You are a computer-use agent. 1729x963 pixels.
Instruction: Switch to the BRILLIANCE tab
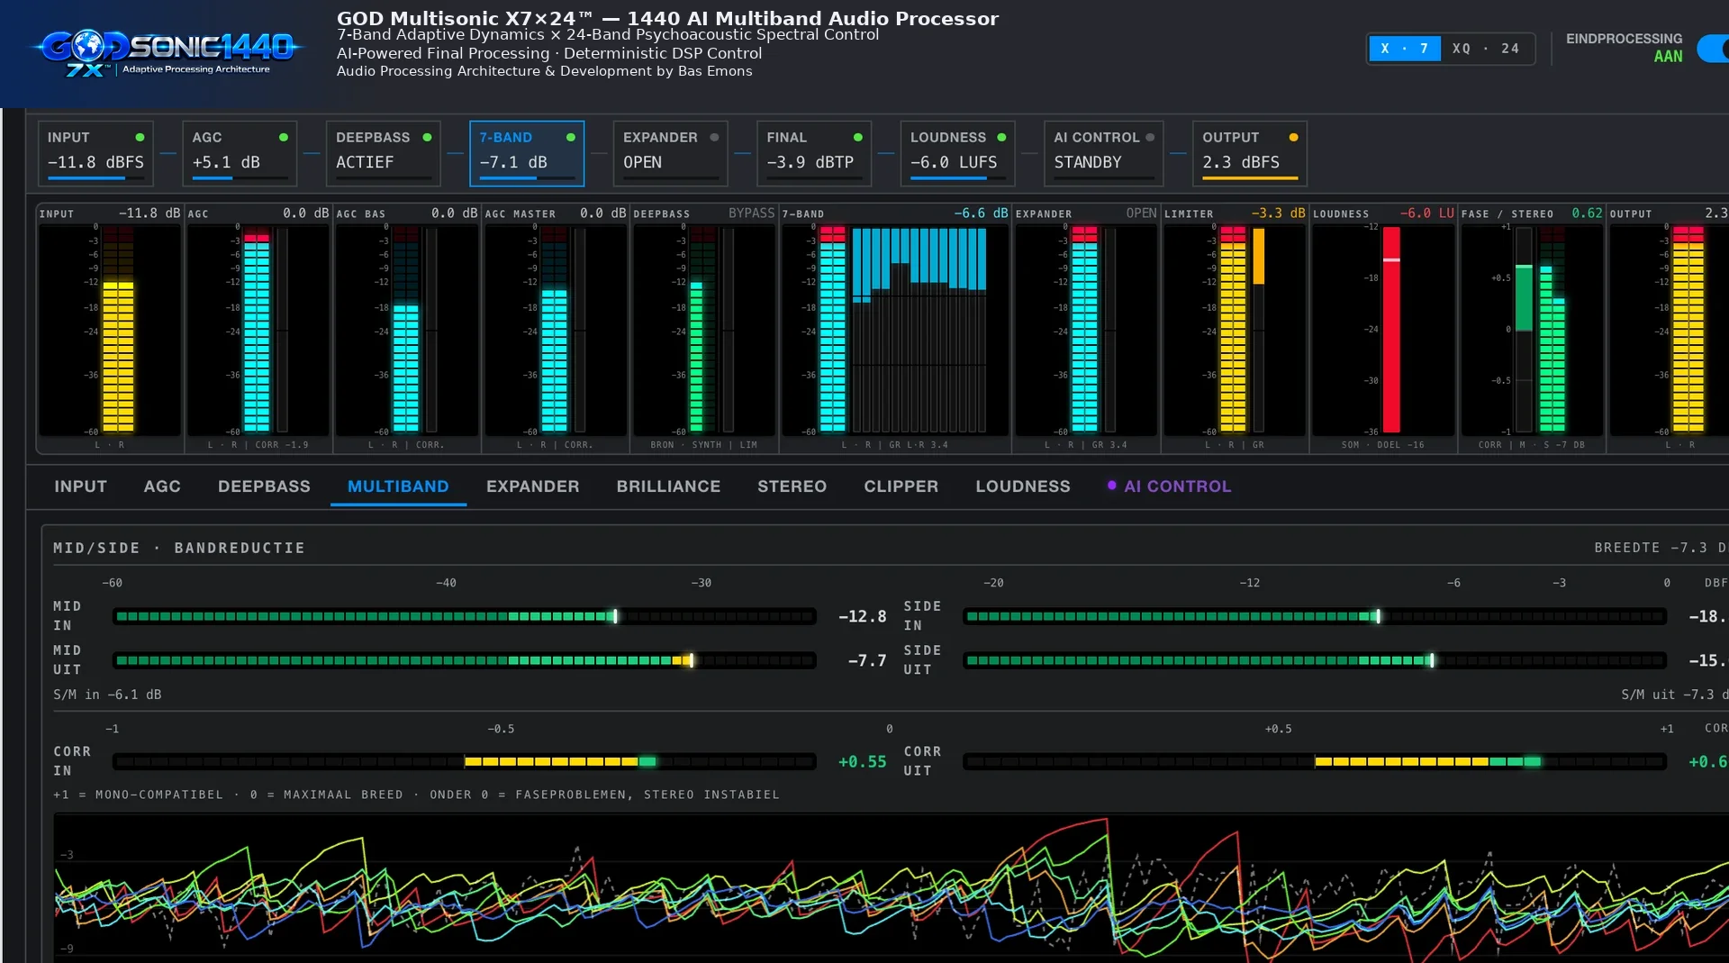[668, 486]
